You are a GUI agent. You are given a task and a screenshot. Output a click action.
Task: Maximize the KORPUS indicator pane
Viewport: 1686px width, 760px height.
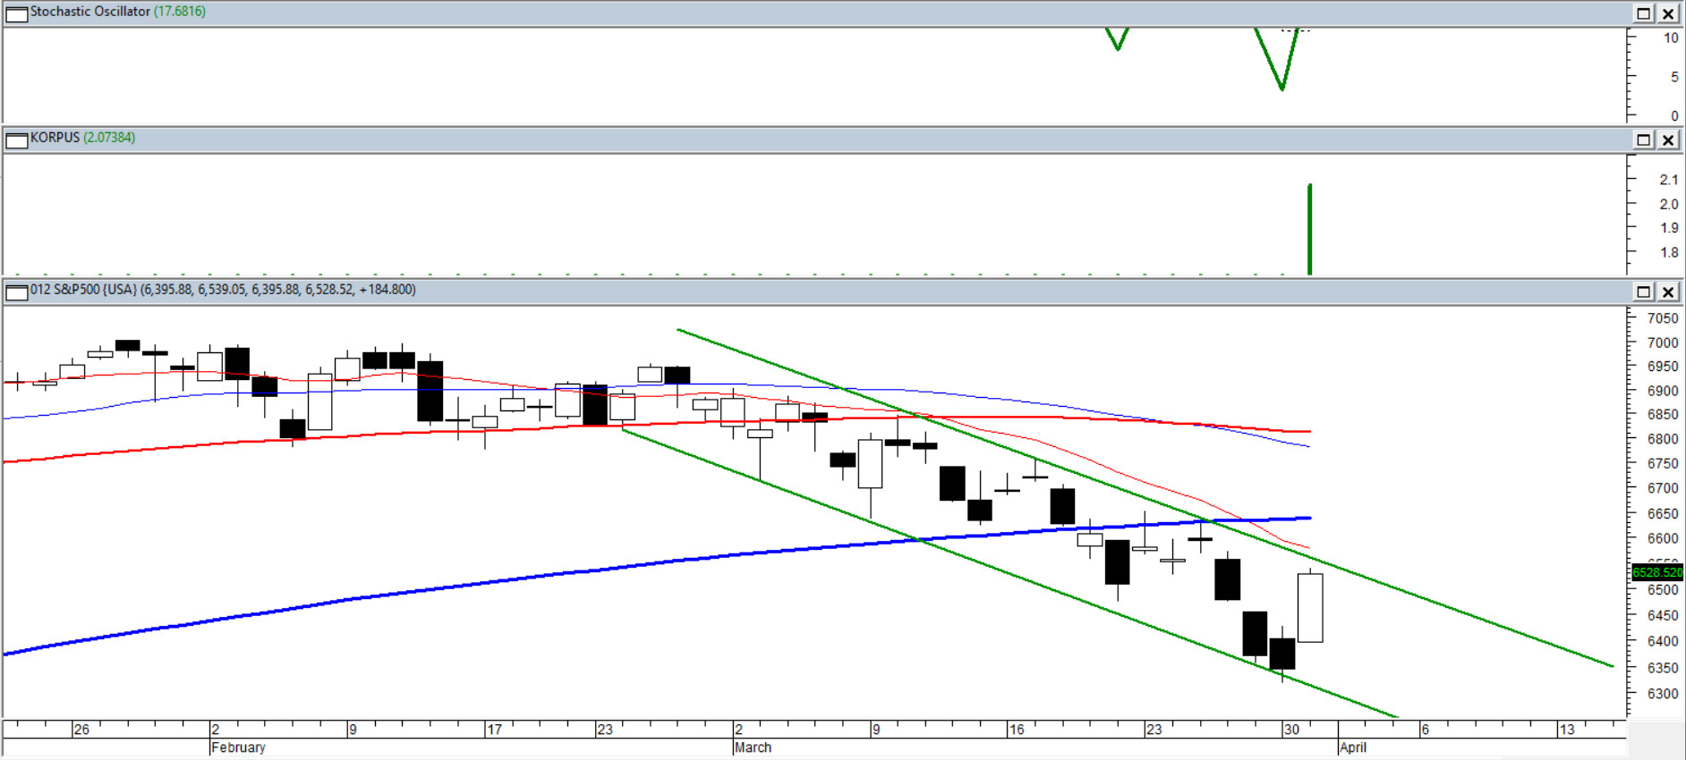click(x=1644, y=139)
